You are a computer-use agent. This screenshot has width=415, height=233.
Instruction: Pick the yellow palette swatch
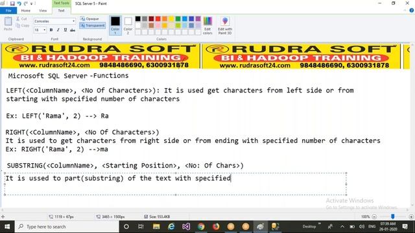171,19
